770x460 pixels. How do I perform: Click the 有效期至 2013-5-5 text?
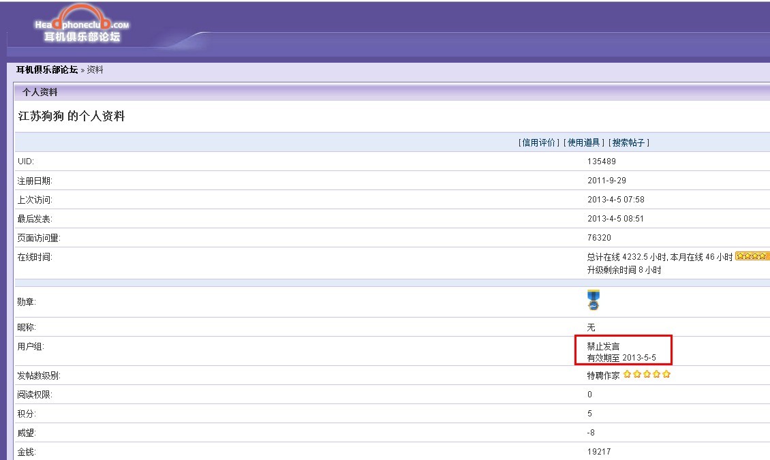coord(621,358)
